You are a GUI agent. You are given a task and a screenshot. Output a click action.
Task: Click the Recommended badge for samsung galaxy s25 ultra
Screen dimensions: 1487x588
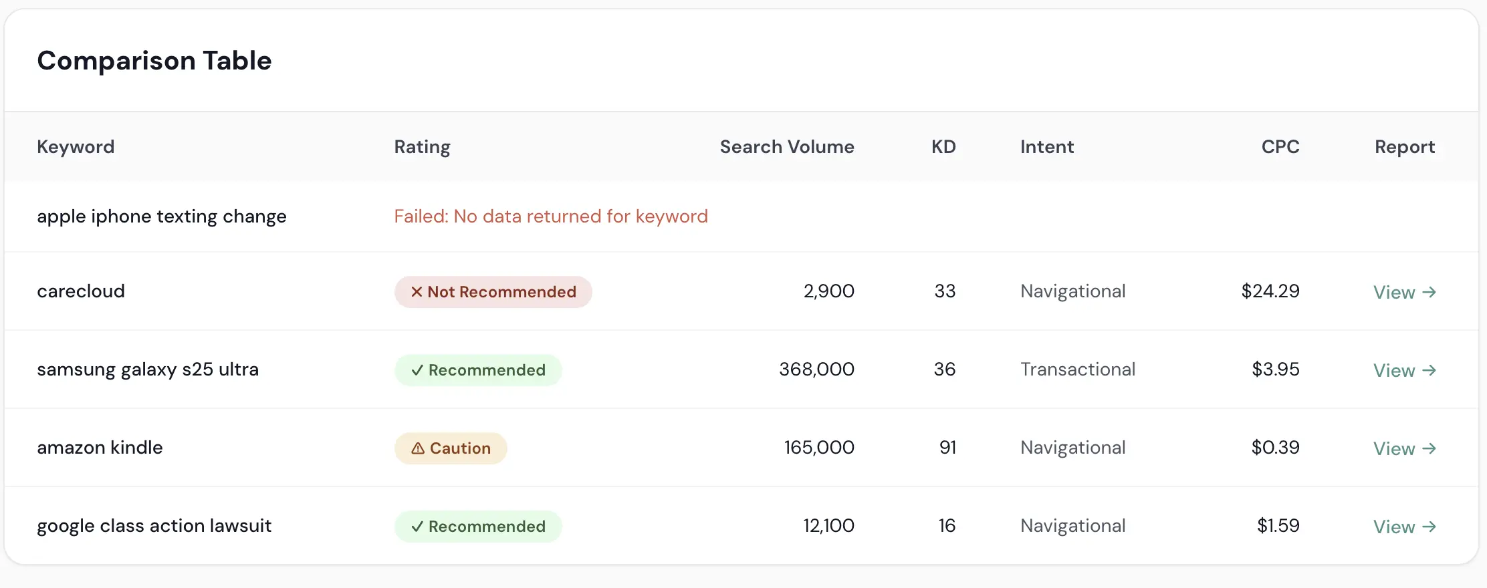click(x=478, y=370)
